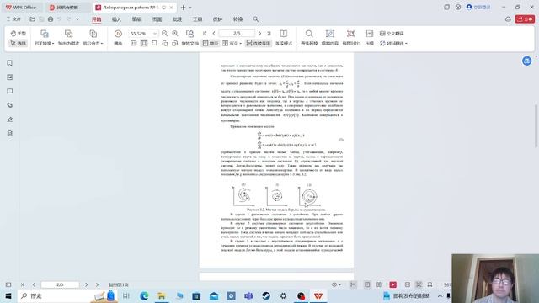Click the open folder quick-access icon
539x303 pixels.
coord(32,19)
